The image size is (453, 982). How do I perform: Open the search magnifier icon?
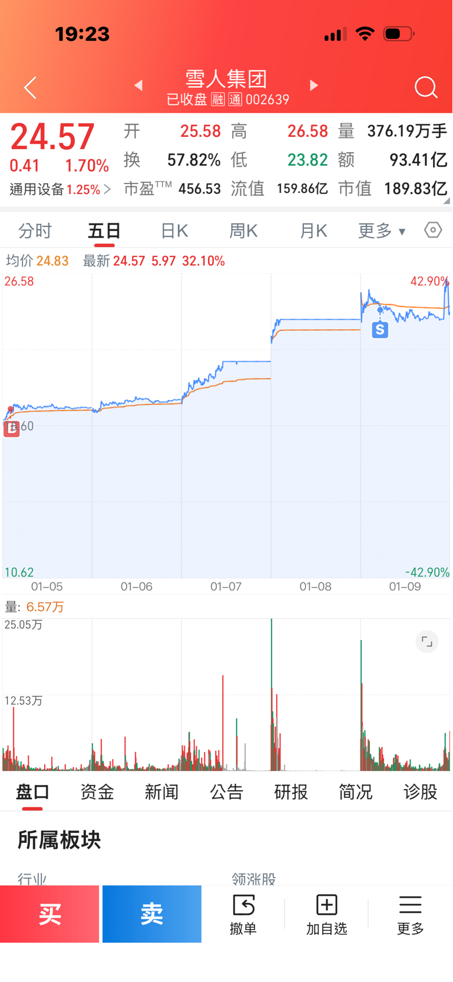(x=426, y=87)
